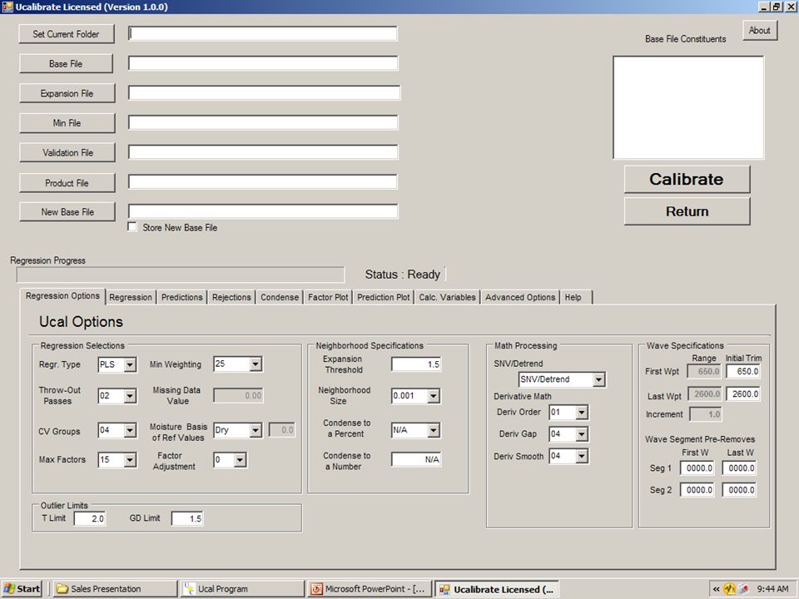This screenshot has height=599, width=799.
Task: Click the Ucalibrate Licensed taskbar button
Action: click(497, 589)
